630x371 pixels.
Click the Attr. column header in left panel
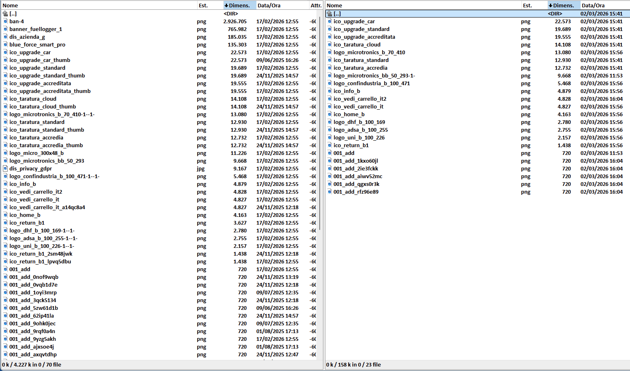point(316,5)
